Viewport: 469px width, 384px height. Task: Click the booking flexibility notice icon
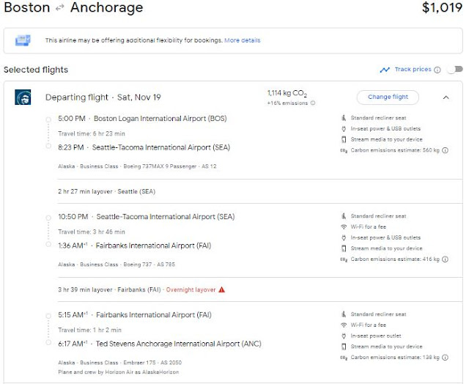coord(23,40)
